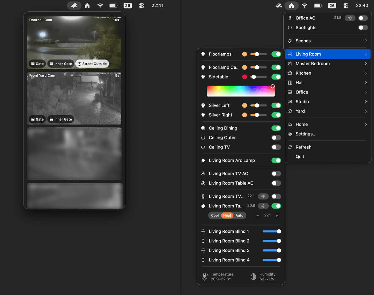
Task: Toggle the Spotlights switch
Action: point(363,27)
